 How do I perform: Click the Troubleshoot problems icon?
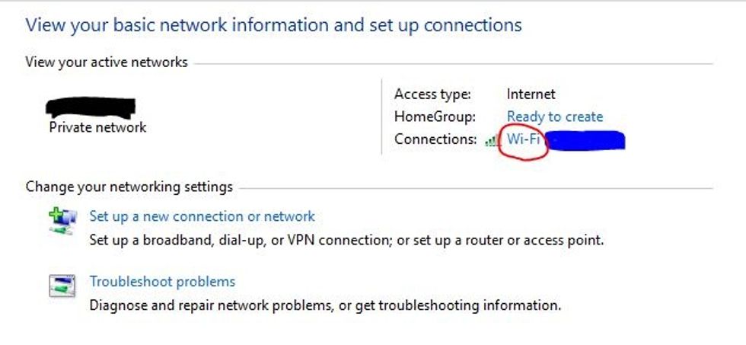pos(62,286)
